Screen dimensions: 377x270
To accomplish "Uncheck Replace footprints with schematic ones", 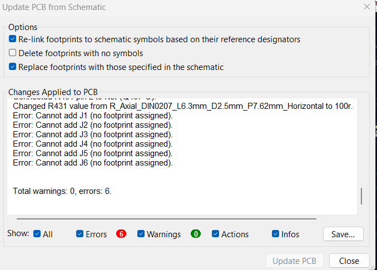I will (12, 67).
